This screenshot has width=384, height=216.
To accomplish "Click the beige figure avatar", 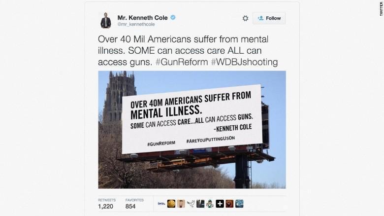I will click(x=181, y=204).
